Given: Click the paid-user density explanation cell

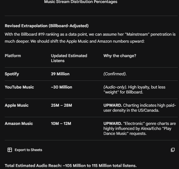Looking at the screenshot, I should 139,108.
